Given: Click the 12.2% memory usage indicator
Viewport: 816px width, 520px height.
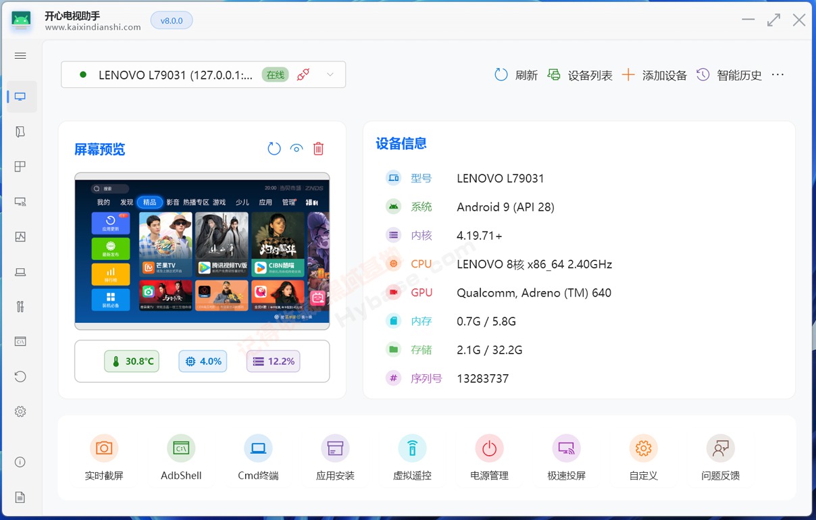Looking at the screenshot, I should 274,361.
